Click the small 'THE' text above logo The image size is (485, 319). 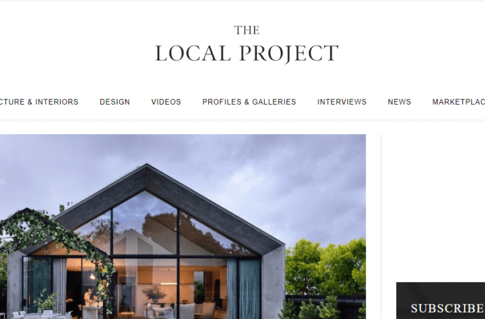tap(247, 30)
